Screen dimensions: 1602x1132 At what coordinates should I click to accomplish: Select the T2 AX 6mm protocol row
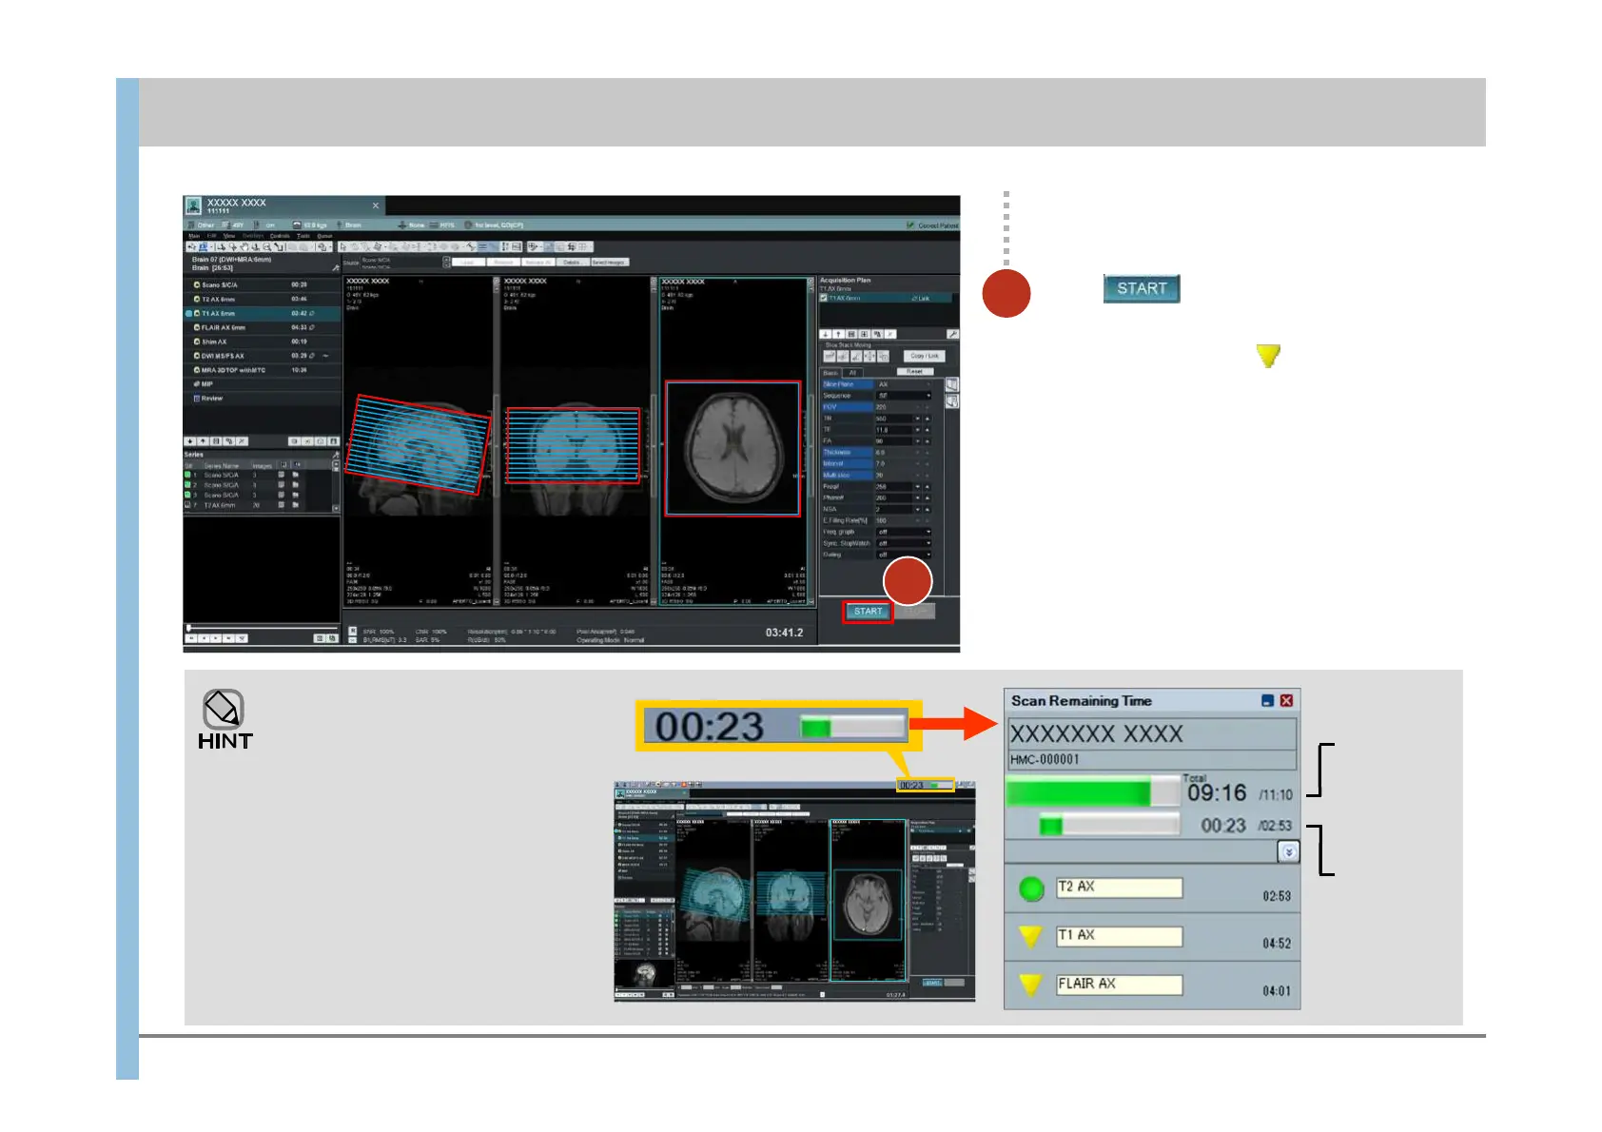pos(262,299)
